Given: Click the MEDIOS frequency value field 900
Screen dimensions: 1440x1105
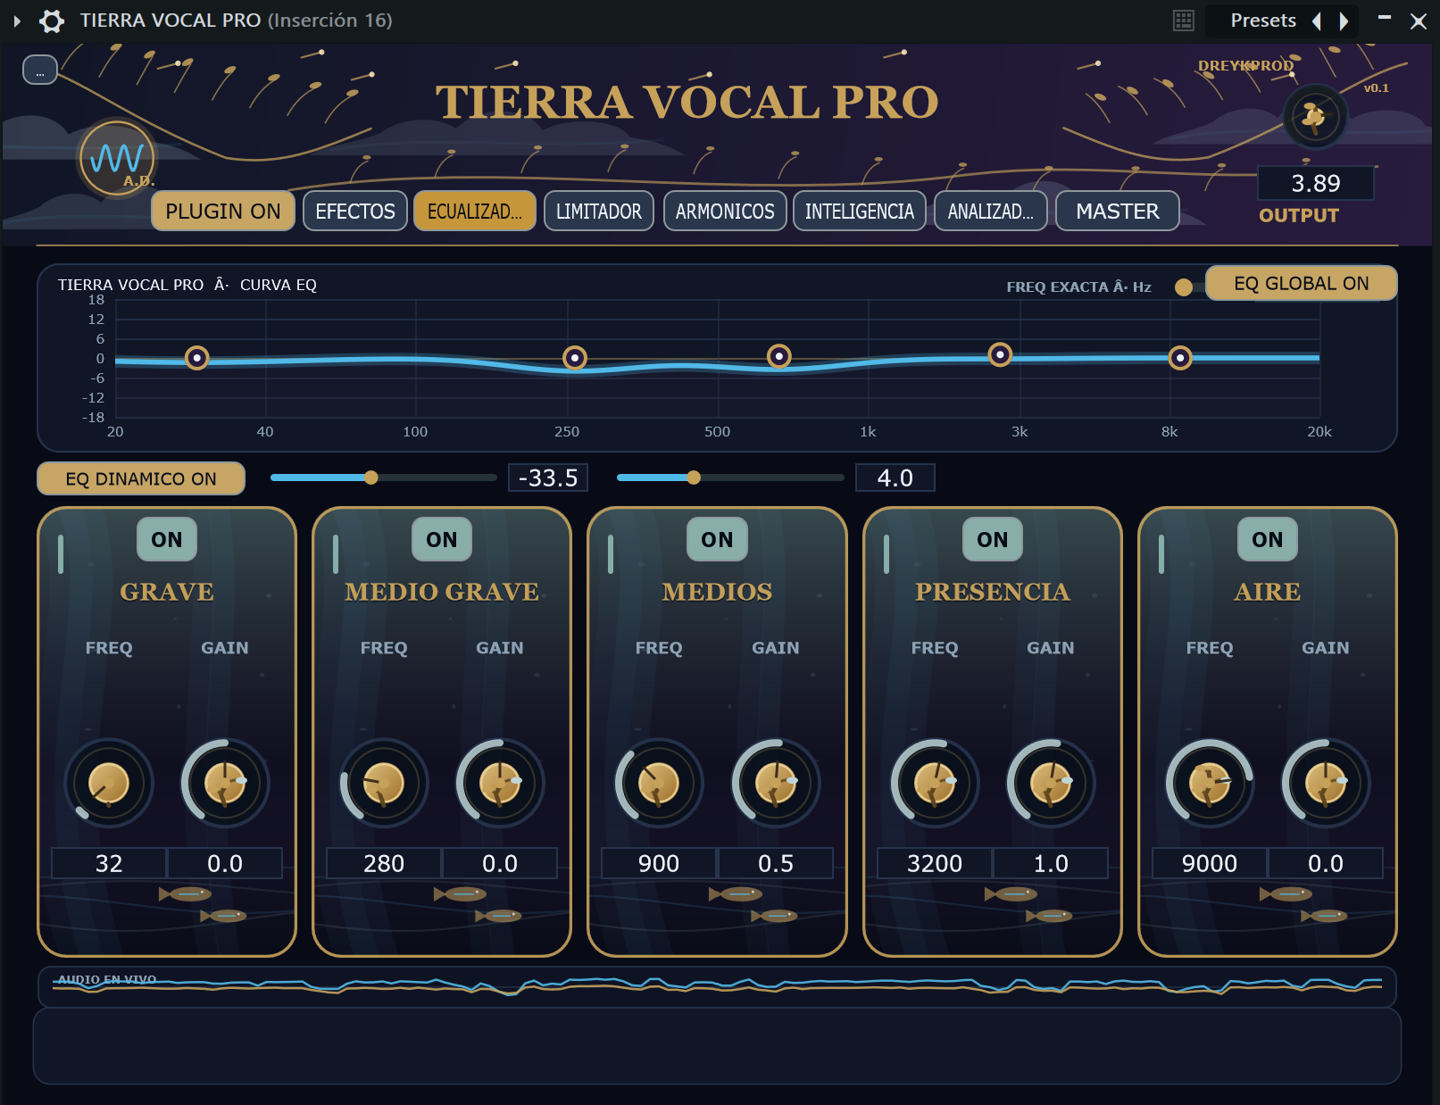Looking at the screenshot, I should [659, 863].
